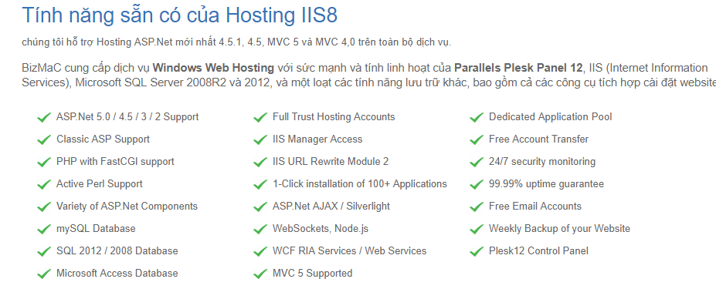Click the 1-Click installation of 100+ Applications item

pyautogui.click(x=360, y=183)
